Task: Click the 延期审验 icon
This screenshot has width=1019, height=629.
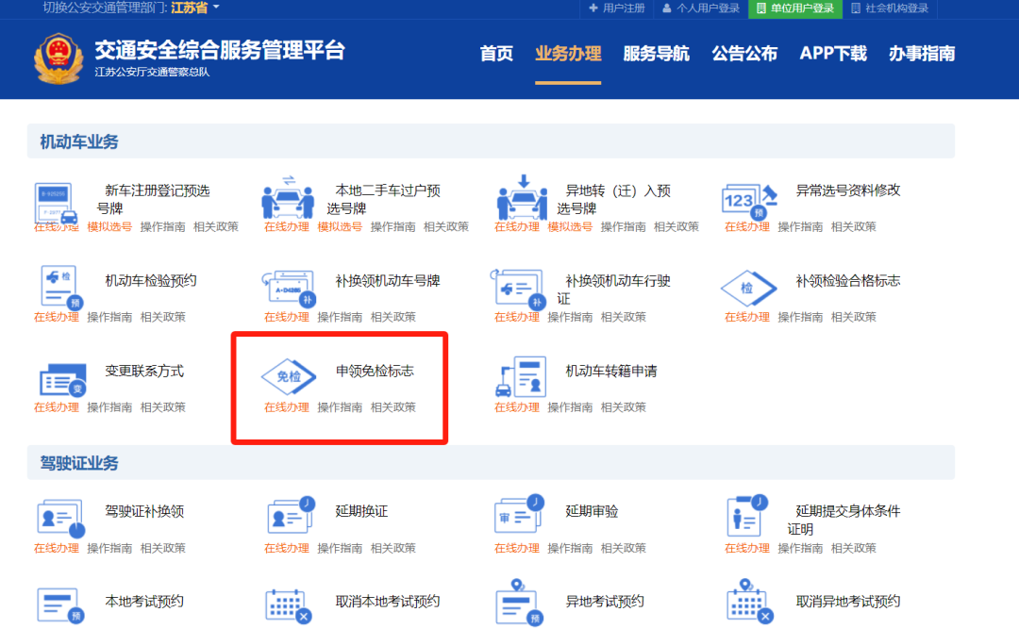Action: click(x=520, y=516)
